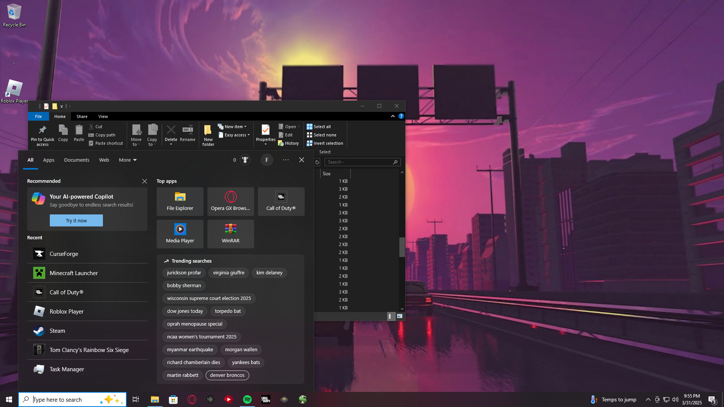This screenshot has height=407, width=724.
Task: Expand the Easy access dropdown
Action: (234, 135)
